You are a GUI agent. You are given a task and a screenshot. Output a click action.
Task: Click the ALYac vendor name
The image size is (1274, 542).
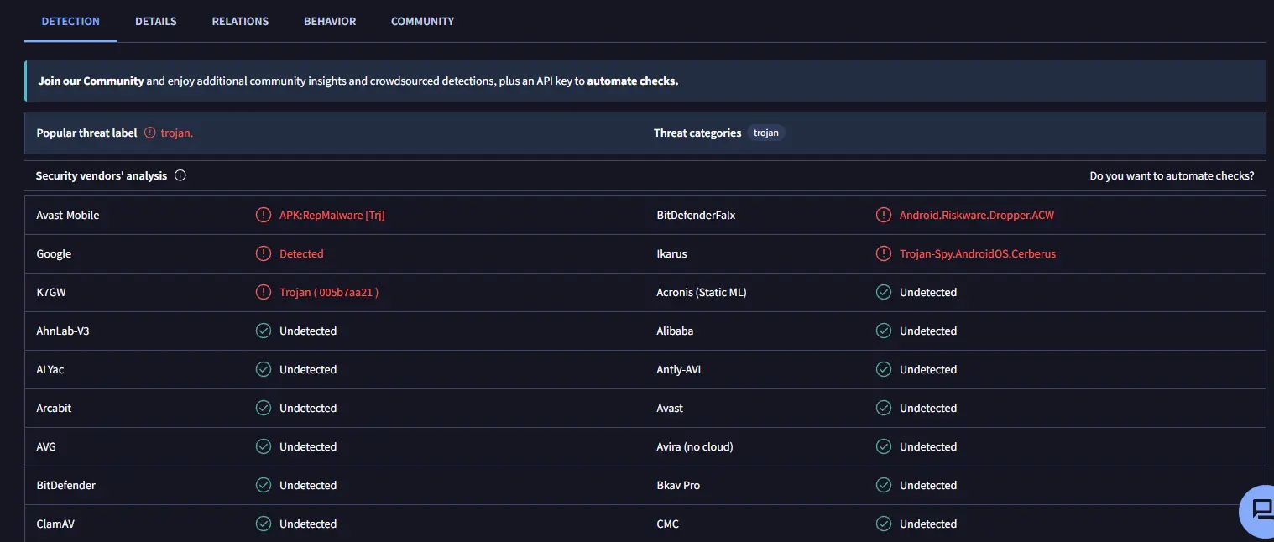(x=50, y=369)
